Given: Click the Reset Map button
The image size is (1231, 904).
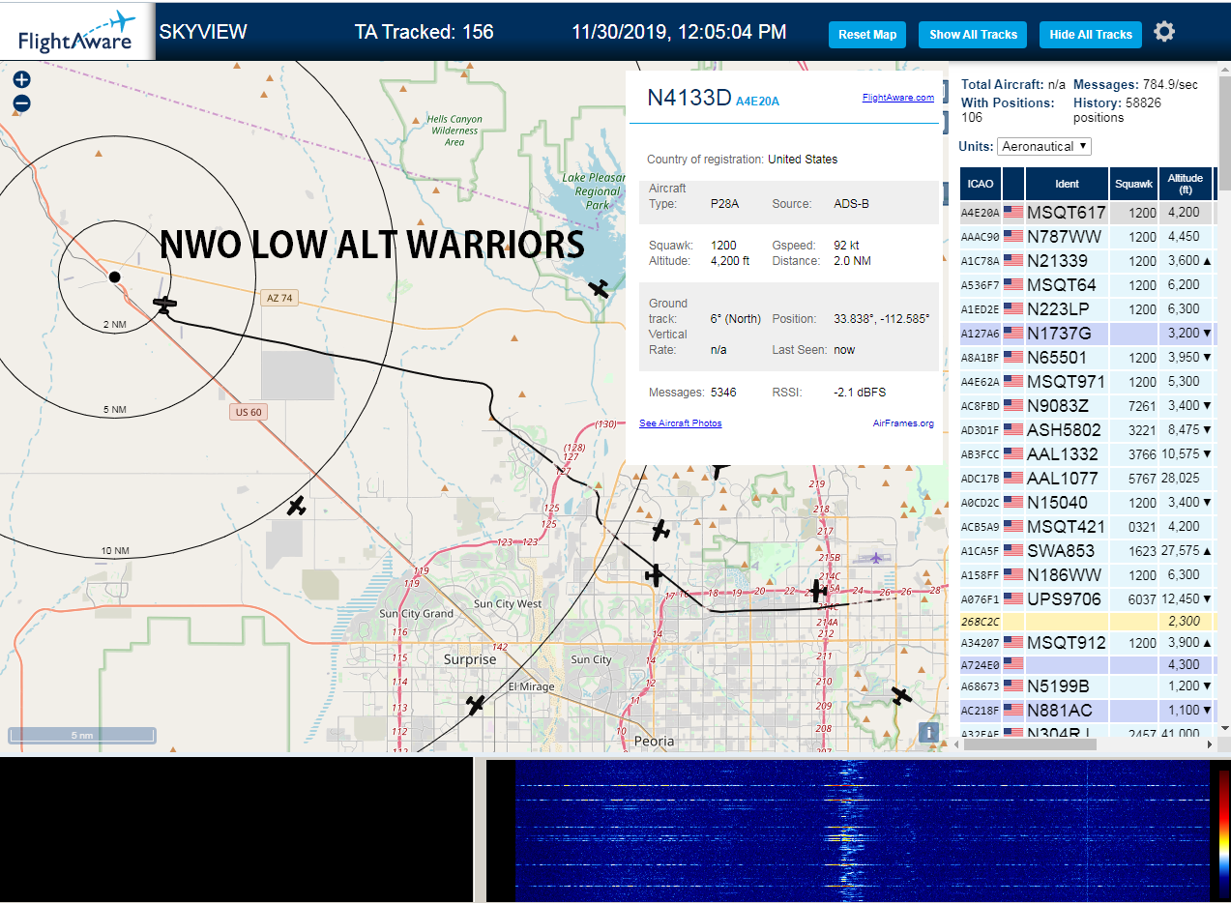Looking at the screenshot, I should click(x=867, y=35).
